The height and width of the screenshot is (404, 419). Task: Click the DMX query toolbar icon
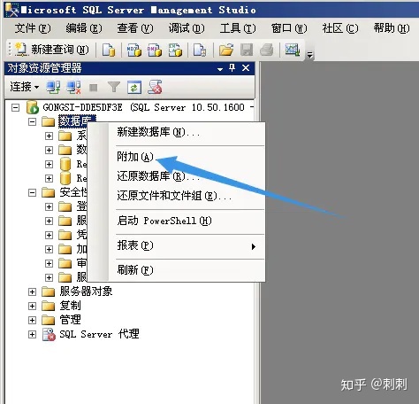155,50
